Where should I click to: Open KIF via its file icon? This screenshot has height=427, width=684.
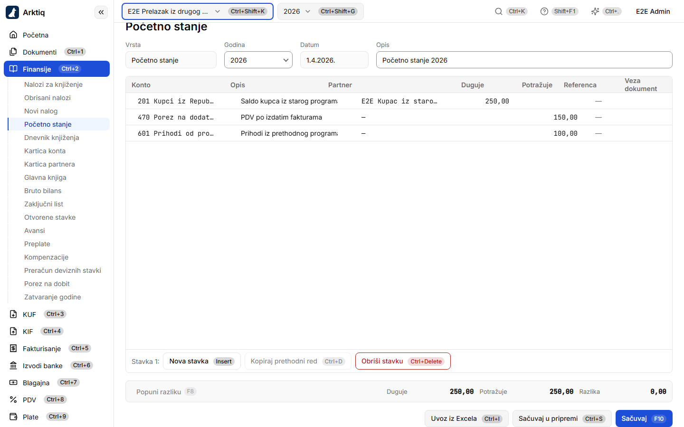click(13, 331)
